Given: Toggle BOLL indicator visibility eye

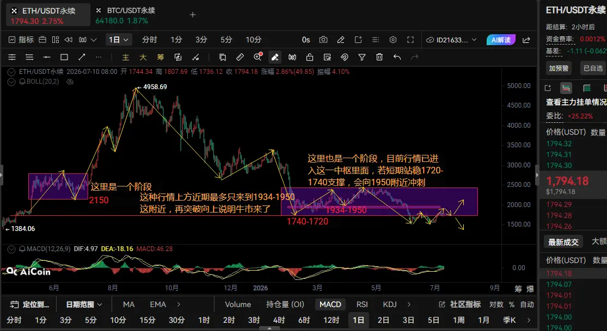Looking at the screenshot, I should (x=70, y=82).
